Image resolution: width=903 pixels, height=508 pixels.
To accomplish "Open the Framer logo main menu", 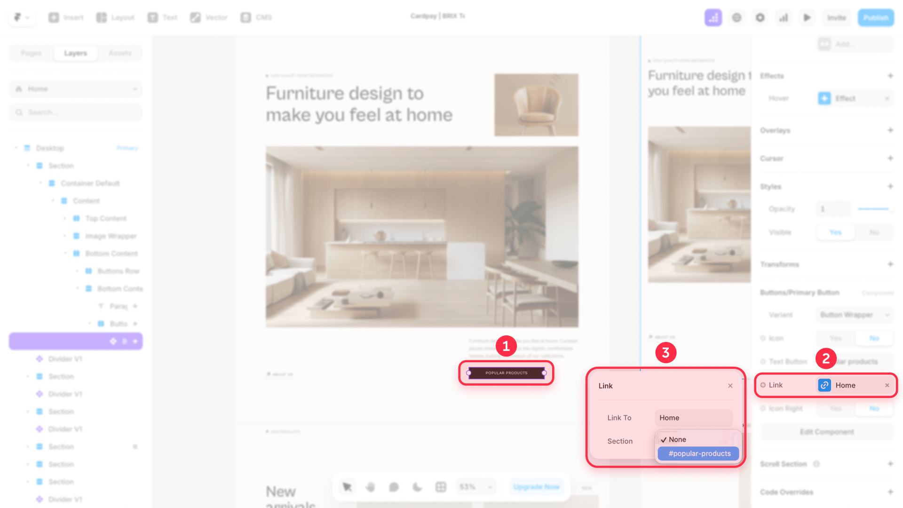I will (21, 17).
